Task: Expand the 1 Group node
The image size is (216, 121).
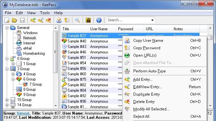Action: (x=13, y=64)
